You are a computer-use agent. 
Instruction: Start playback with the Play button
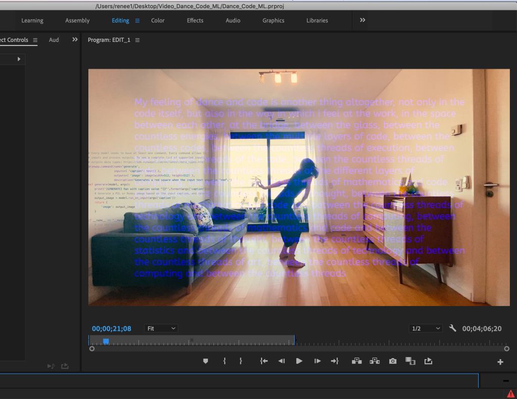[299, 361]
